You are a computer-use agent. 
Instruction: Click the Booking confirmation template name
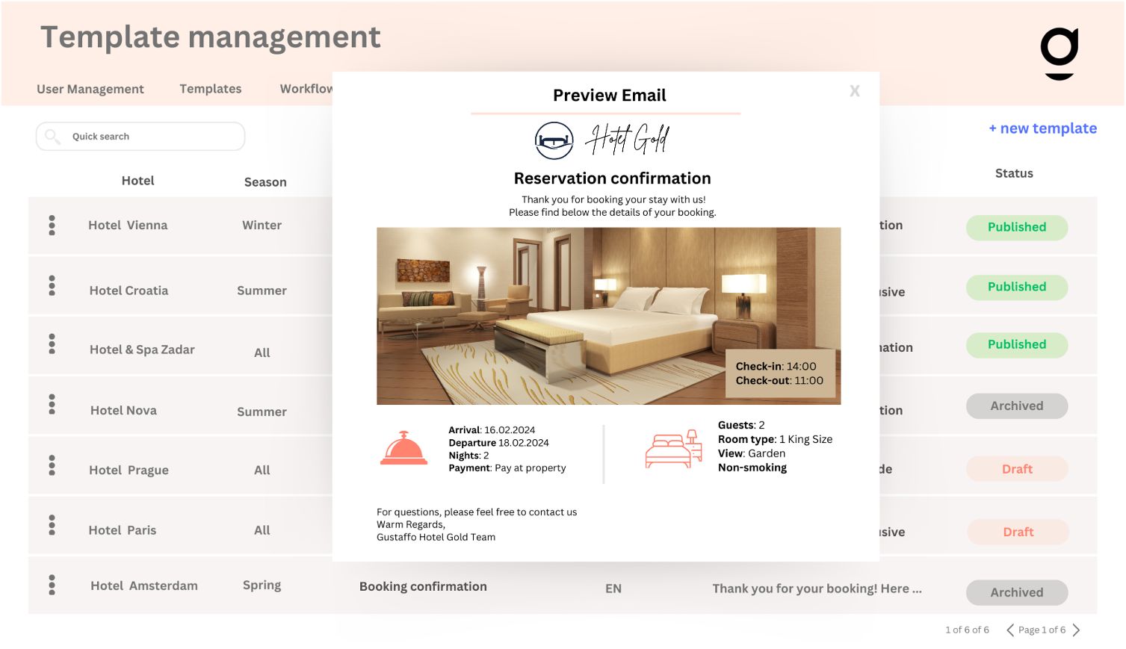(423, 587)
